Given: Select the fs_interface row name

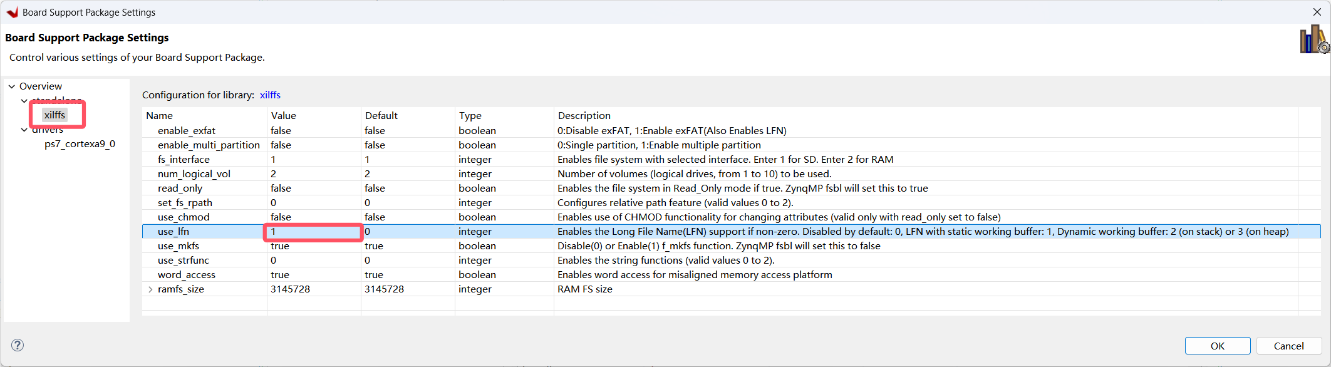Looking at the screenshot, I should [184, 160].
